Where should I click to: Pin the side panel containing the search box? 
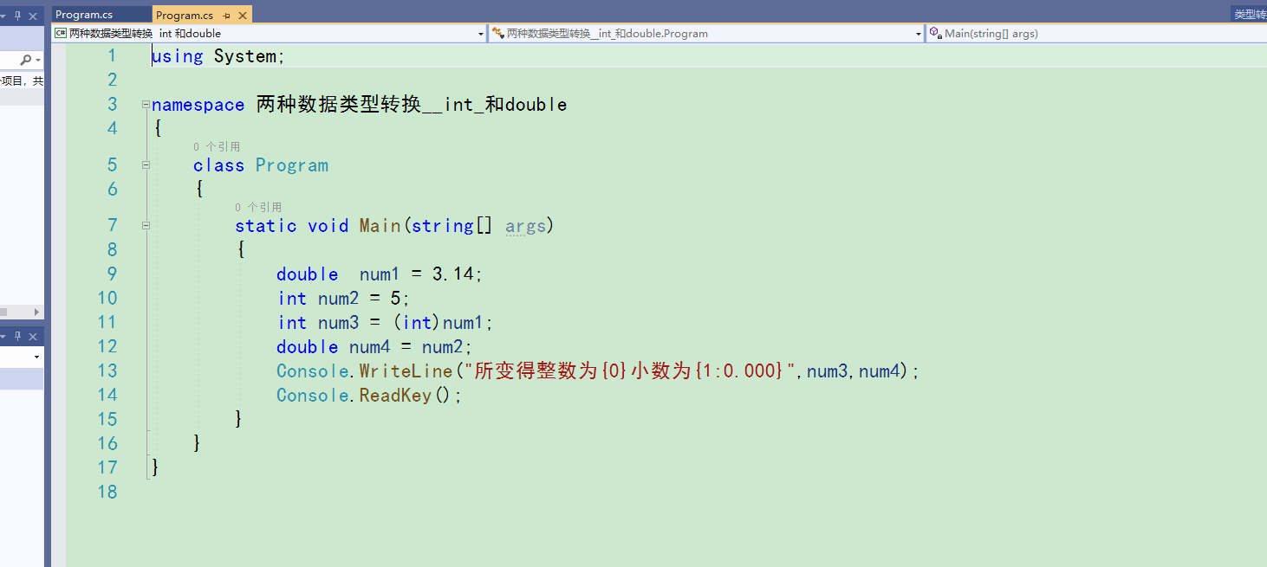pos(18,16)
